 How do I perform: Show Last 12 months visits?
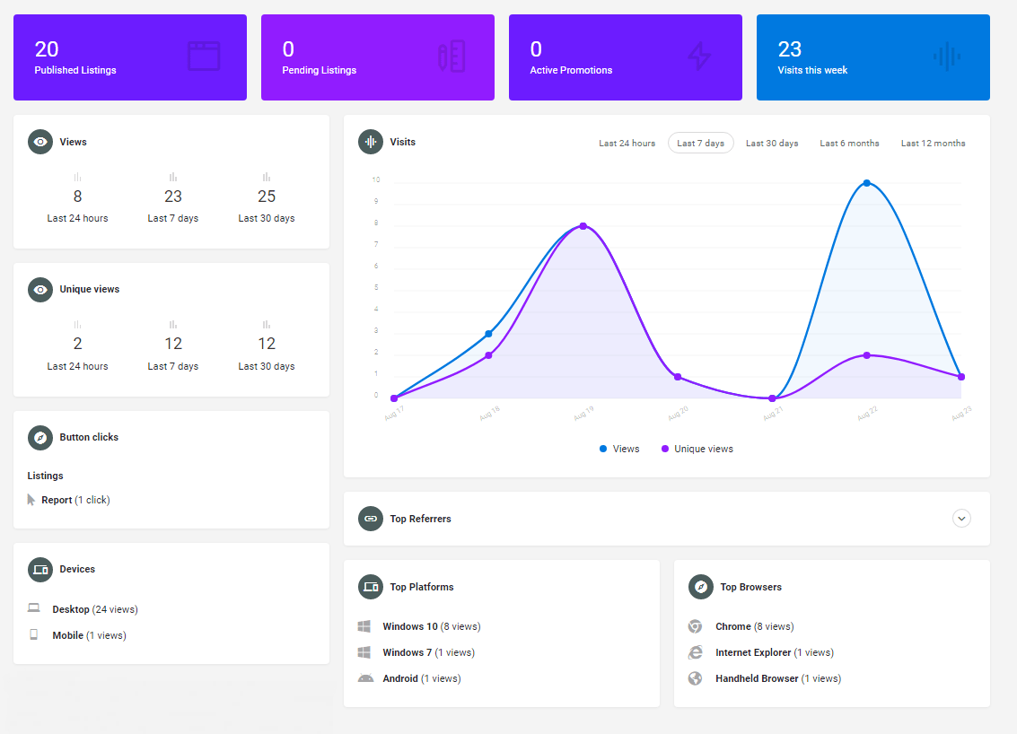coord(934,144)
